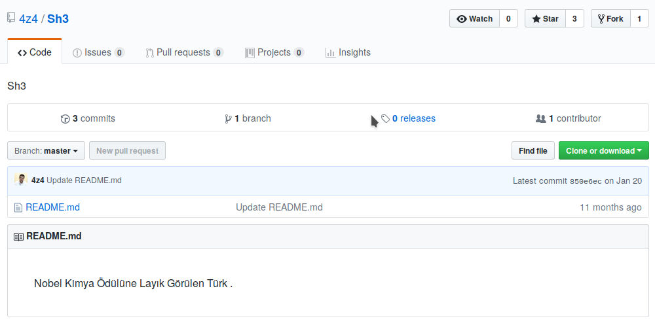The width and height of the screenshot is (655, 325).
Task: Switch to the Code tab
Action: pyautogui.click(x=35, y=52)
